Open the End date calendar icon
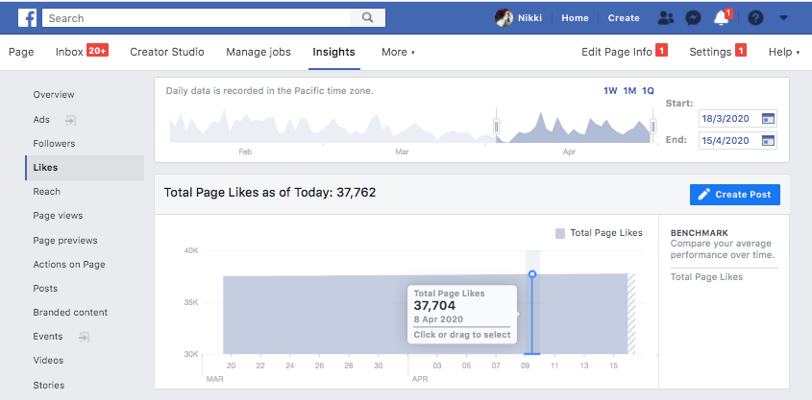Screen dimensions: 812x400 [767, 140]
